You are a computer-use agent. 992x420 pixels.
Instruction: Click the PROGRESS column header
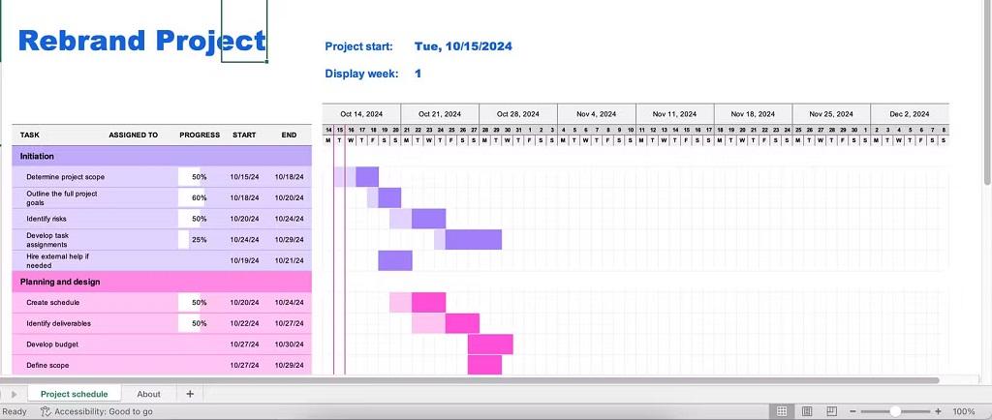(x=200, y=135)
